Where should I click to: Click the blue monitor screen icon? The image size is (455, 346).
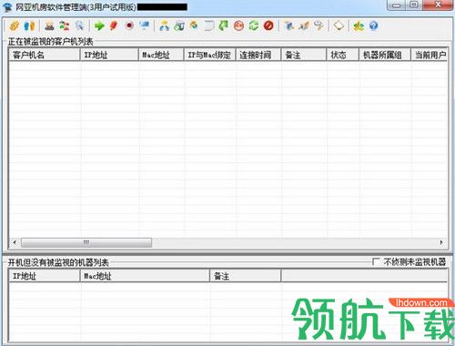[x=145, y=25]
